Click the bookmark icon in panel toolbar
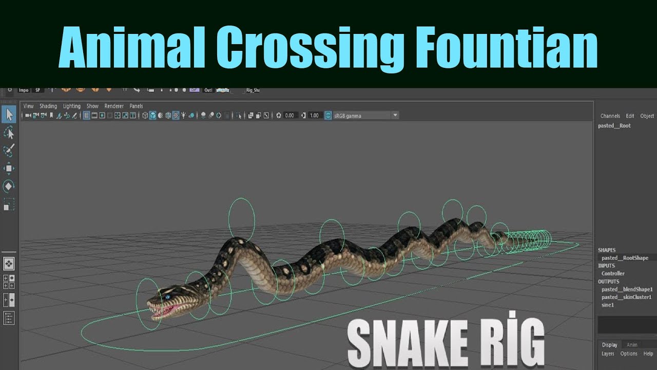This screenshot has height=370, width=657. click(x=51, y=116)
